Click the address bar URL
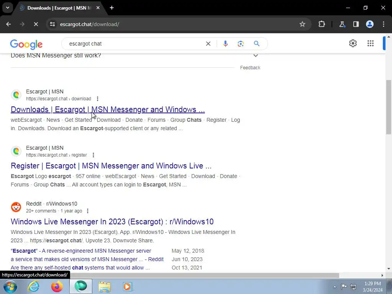Screen dimensions: 392x294 pyautogui.click(x=90, y=24)
